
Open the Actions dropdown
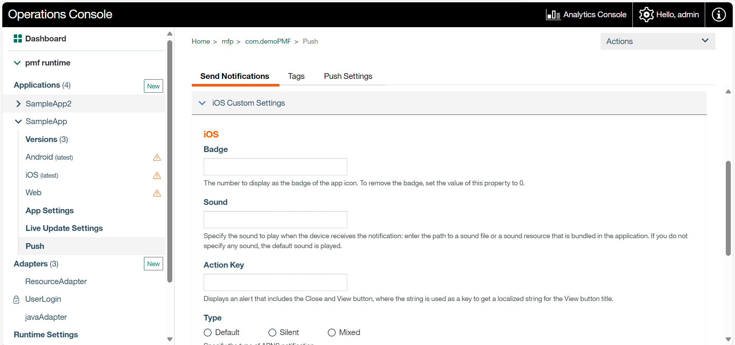[x=657, y=41]
